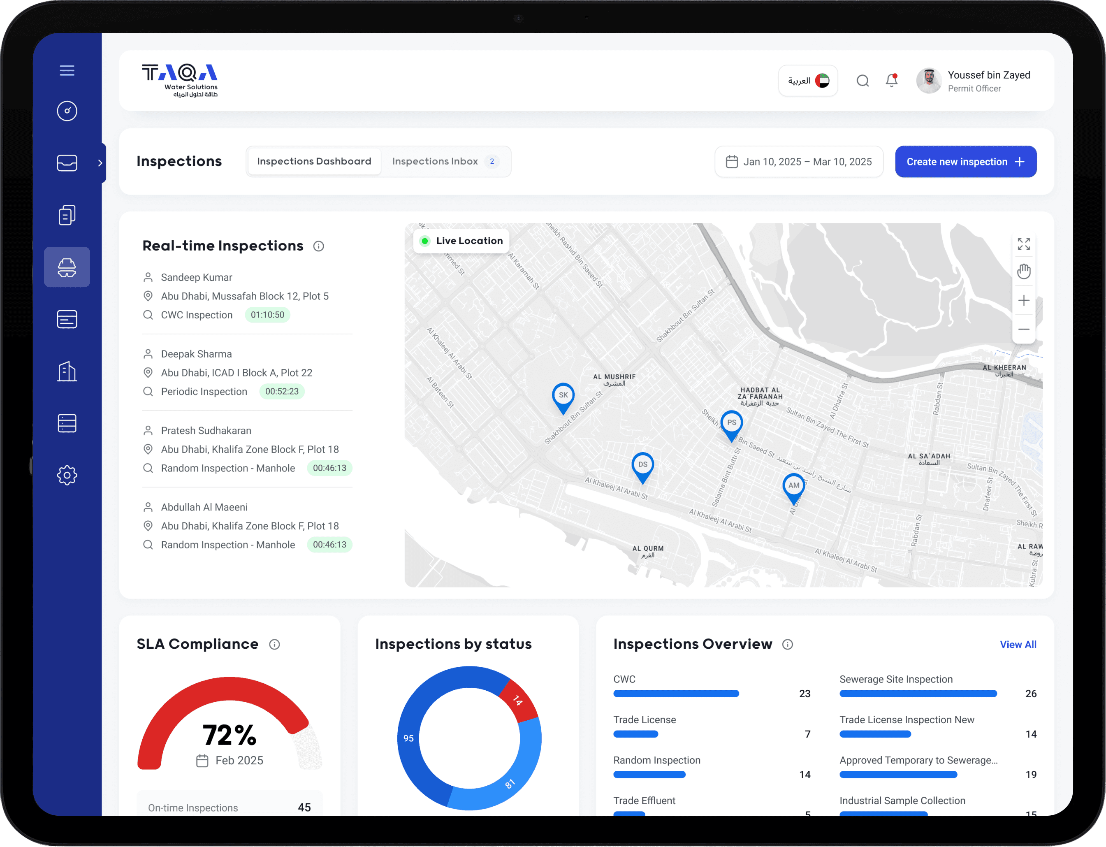
Task: Expand the sidebar using the chevron arrow
Action: click(x=100, y=163)
